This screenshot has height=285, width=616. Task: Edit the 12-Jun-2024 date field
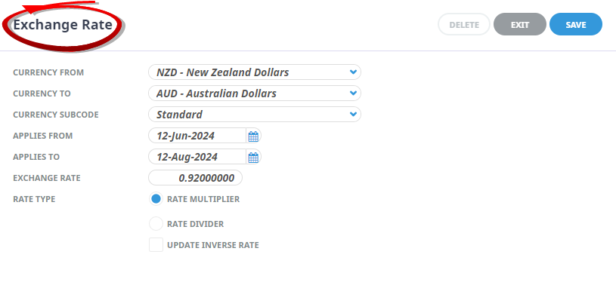coord(197,136)
